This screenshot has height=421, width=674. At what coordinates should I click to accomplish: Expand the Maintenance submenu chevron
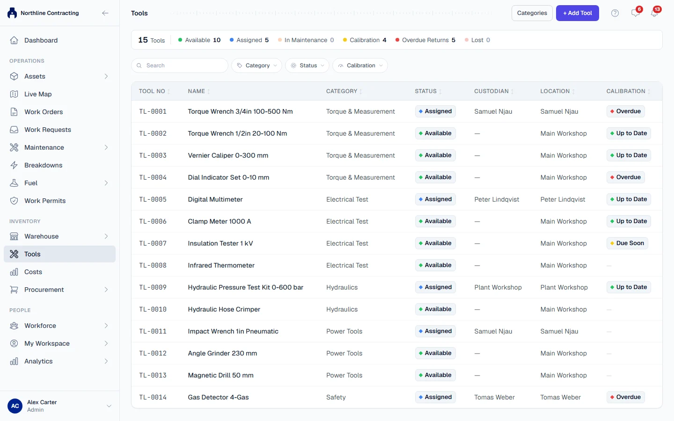106,147
